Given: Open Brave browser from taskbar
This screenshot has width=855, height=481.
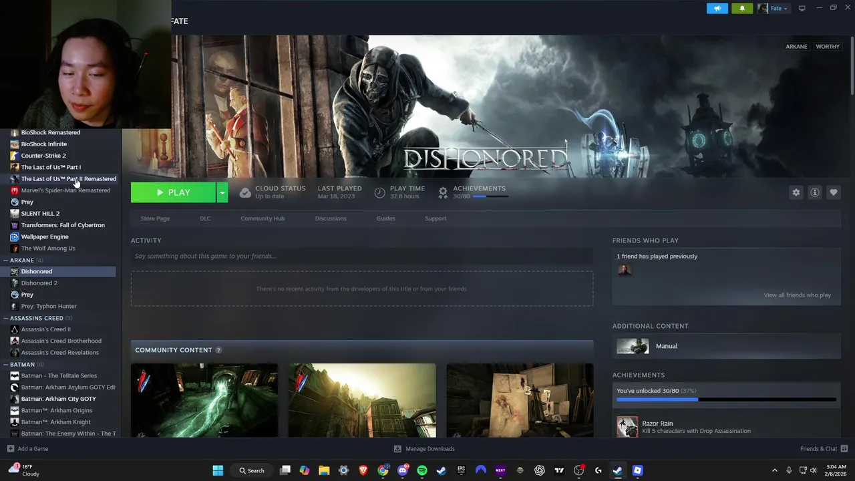Looking at the screenshot, I should coord(363,470).
